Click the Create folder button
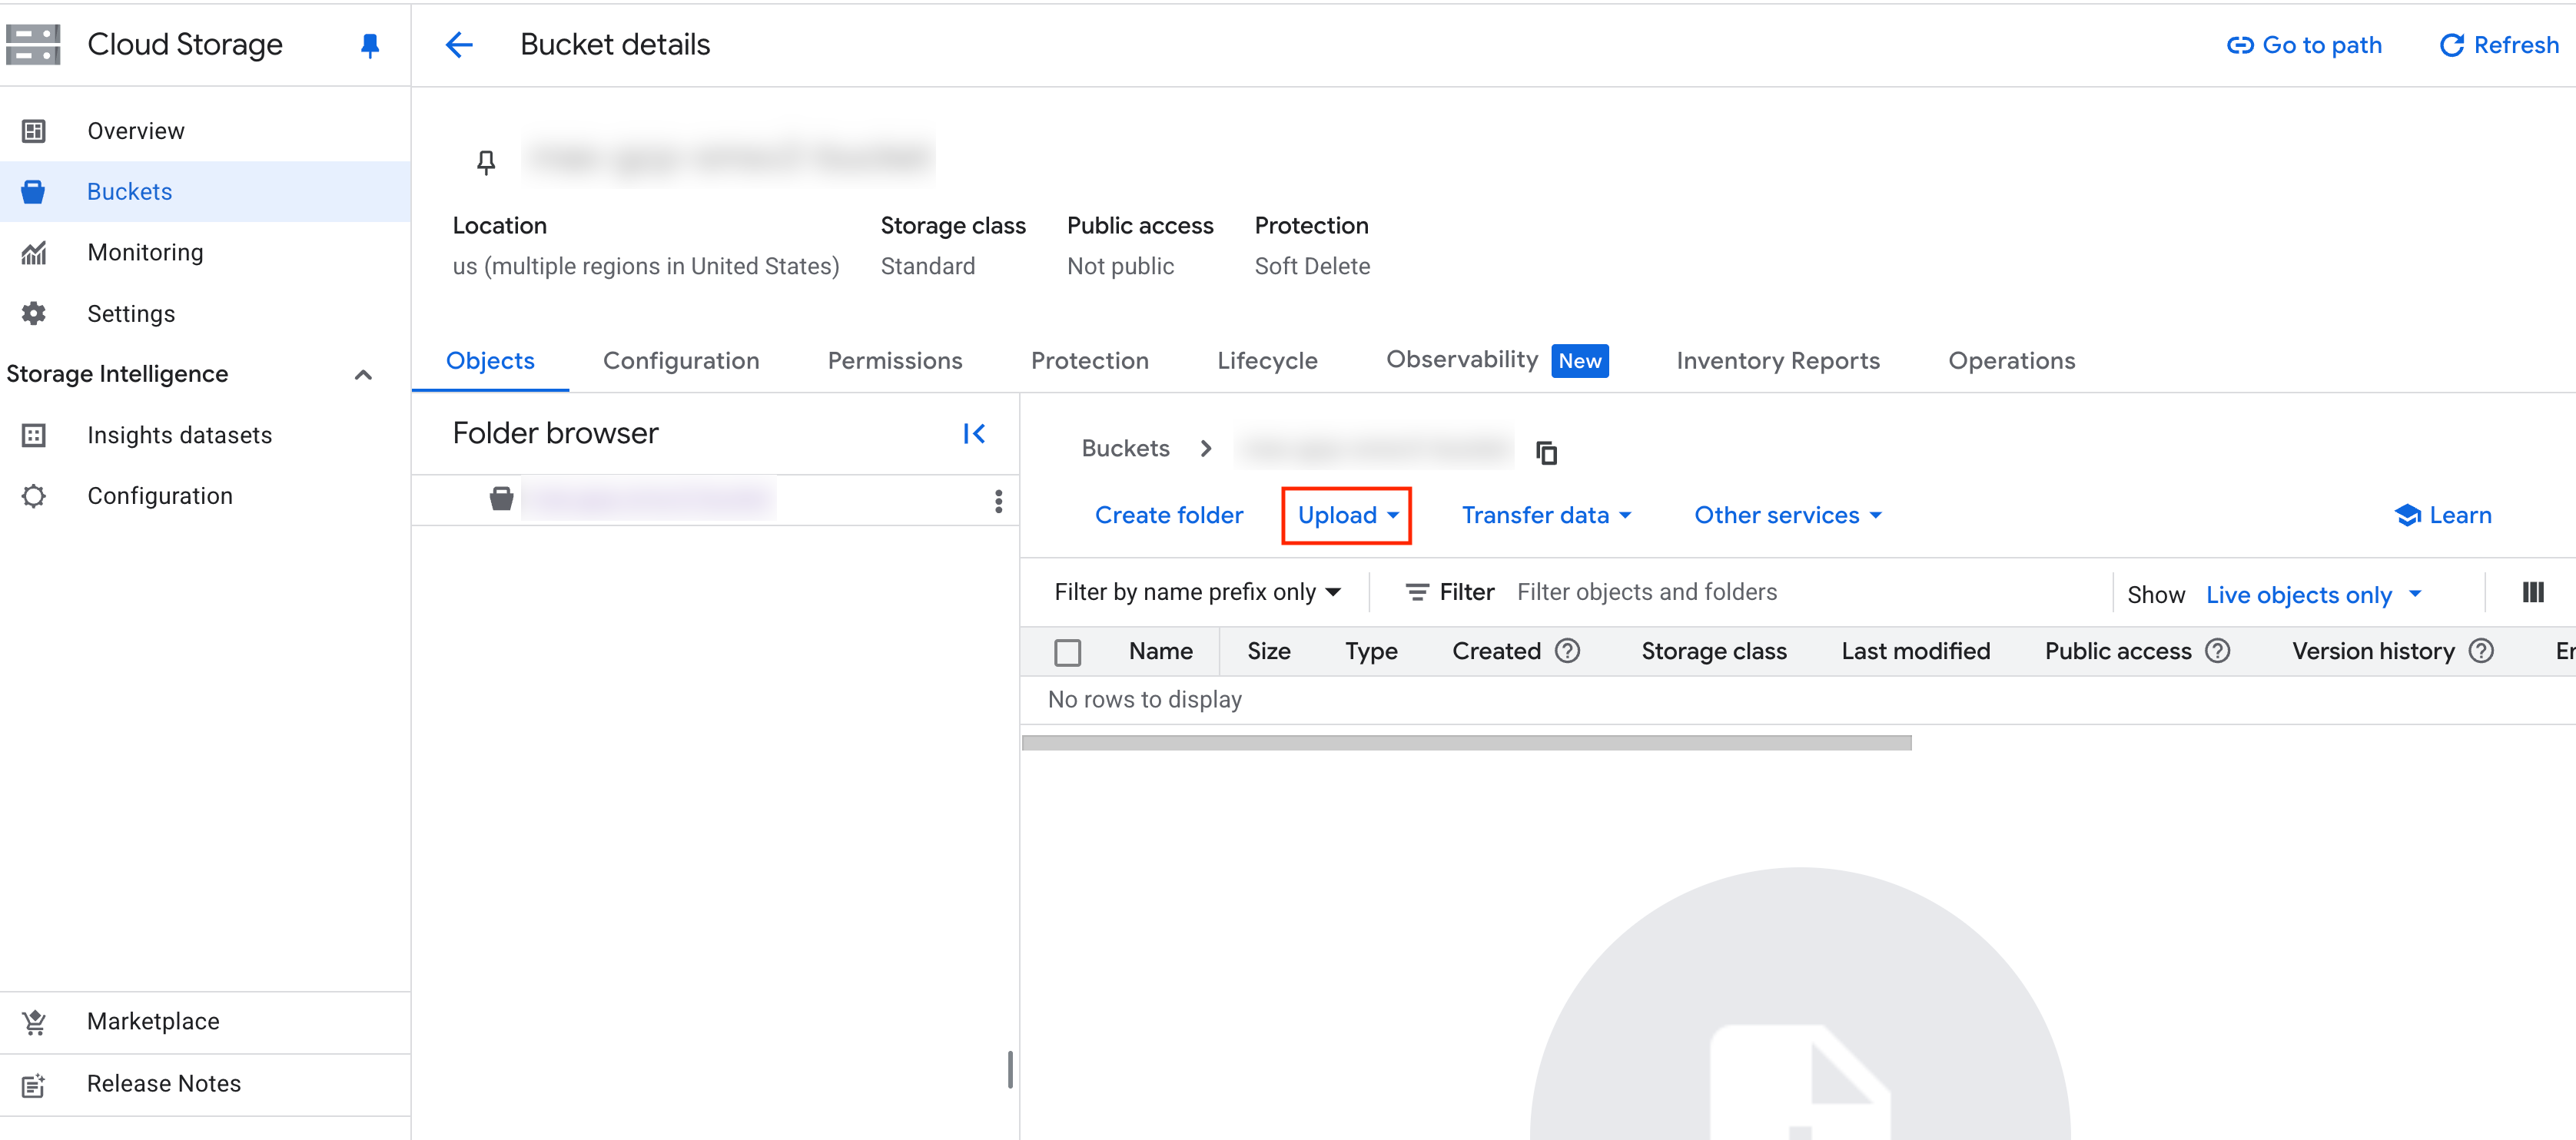The width and height of the screenshot is (2576, 1140). tap(1168, 515)
